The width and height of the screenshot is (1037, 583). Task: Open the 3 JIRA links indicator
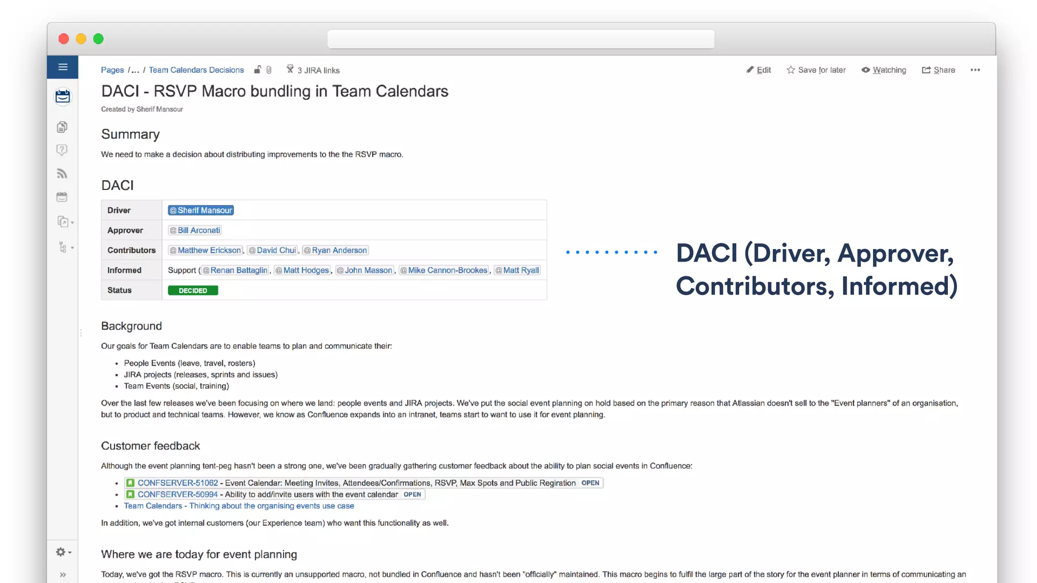click(x=313, y=70)
